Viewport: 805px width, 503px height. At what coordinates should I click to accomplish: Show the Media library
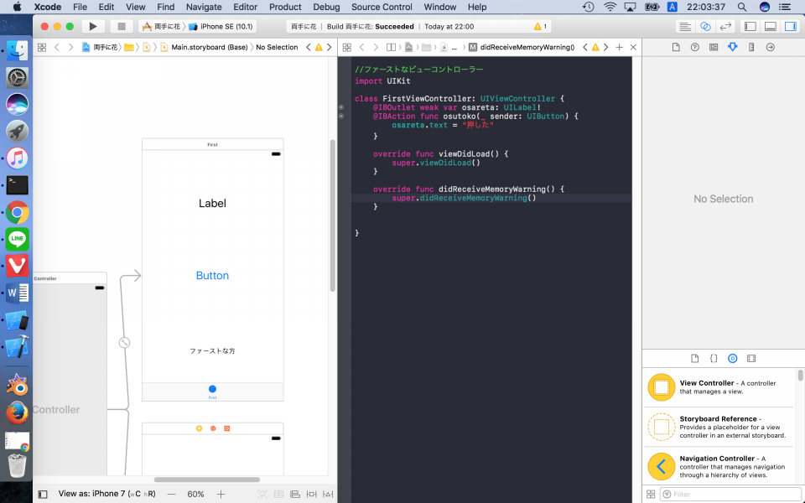pyautogui.click(x=751, y=358)
